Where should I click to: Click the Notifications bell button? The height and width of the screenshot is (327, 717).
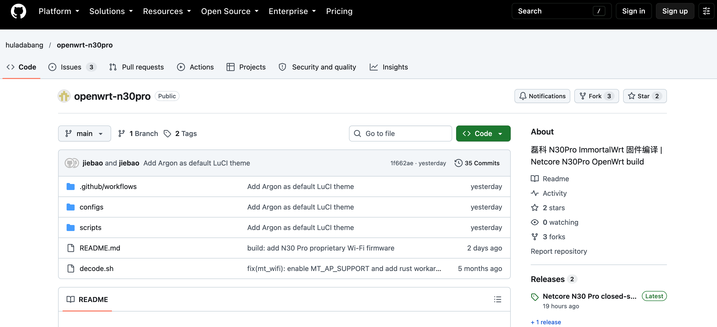pos(542,96)
